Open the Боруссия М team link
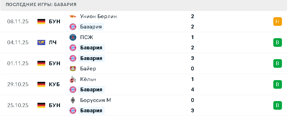The width and height of the screenshot is (288, 116). 96,100
